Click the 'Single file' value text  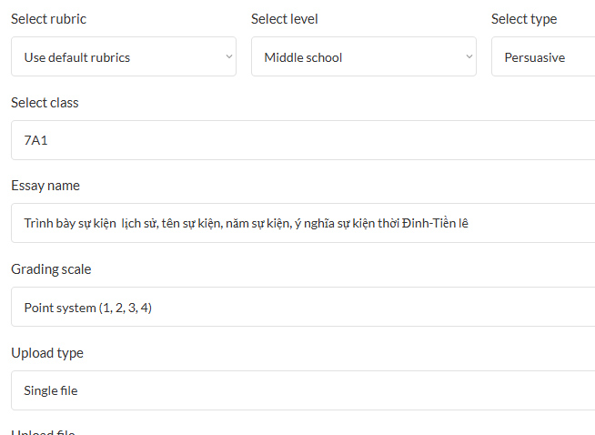[51, 390]
